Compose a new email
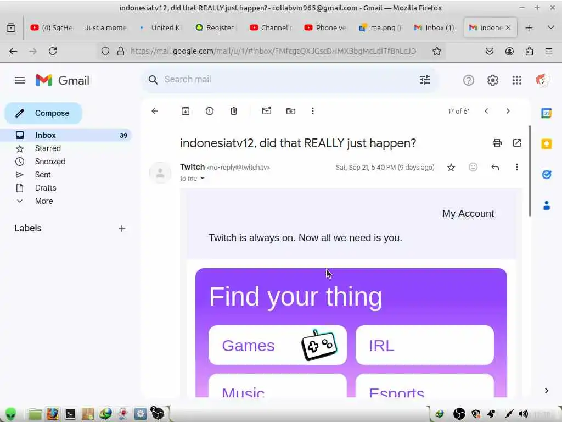Viewport: 562px width, 422px height. coord(43,113)
